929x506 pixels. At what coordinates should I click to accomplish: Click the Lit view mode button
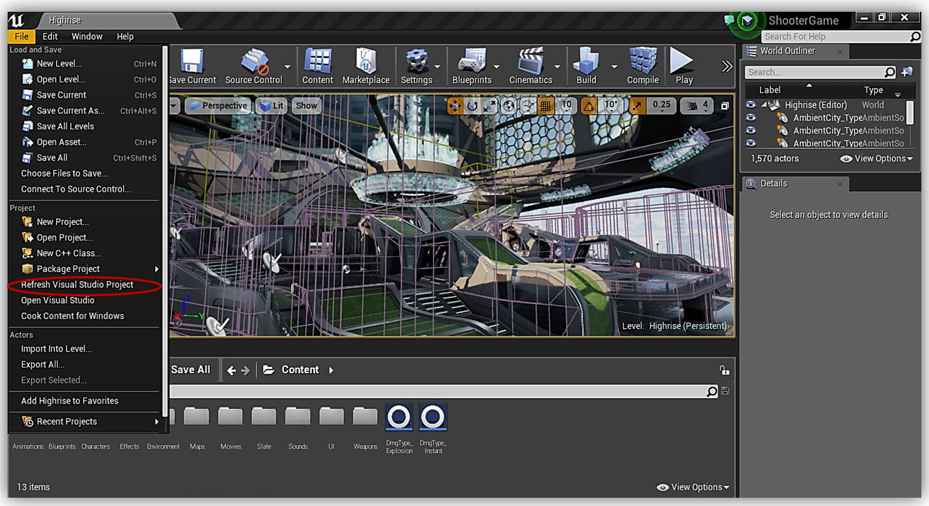[x=272, y=106]
